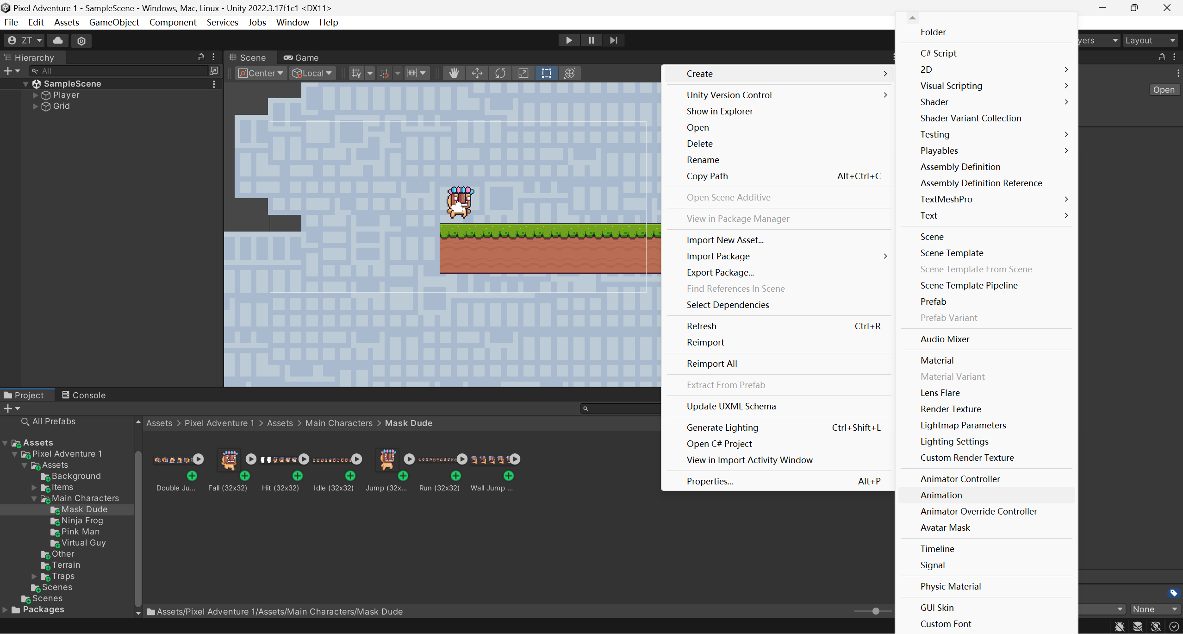Click the Step frame button

[x=613, y=40]
